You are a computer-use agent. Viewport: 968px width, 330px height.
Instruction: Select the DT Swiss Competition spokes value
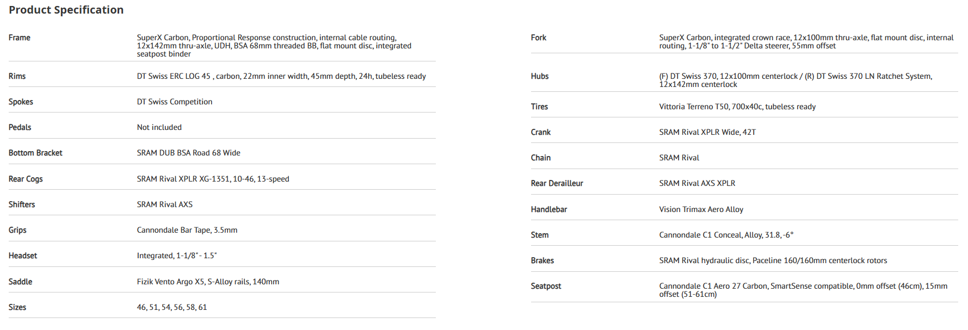coord(175,102)
